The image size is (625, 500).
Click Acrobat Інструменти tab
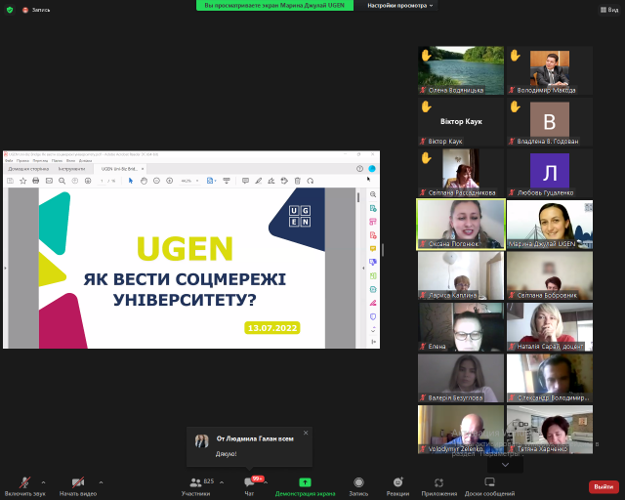[71, 169]
